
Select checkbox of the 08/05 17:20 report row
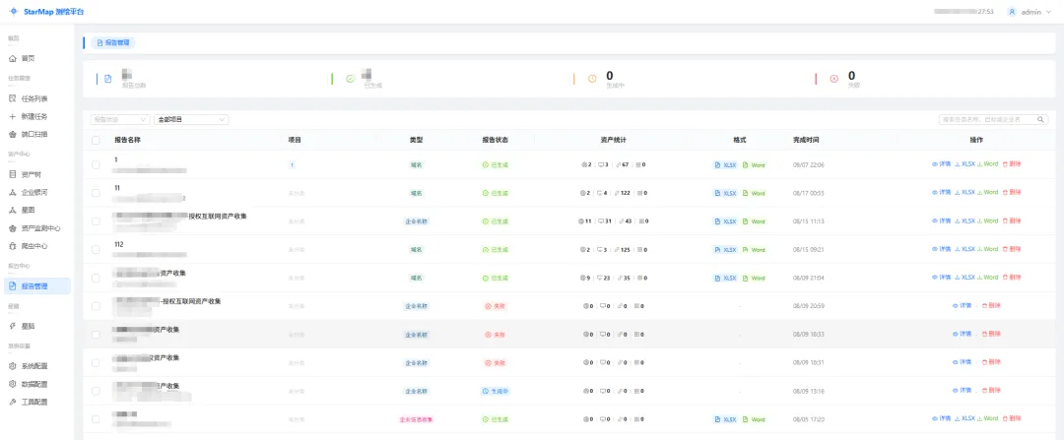[x=96, y=419]
